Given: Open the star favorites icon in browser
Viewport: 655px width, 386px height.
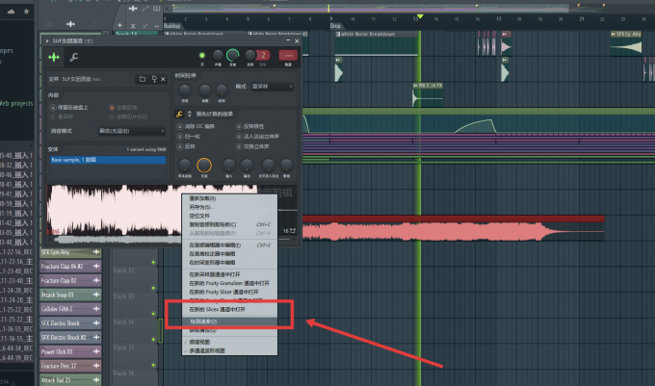Looking at the screenshot, I should click(x=26, y=12).
